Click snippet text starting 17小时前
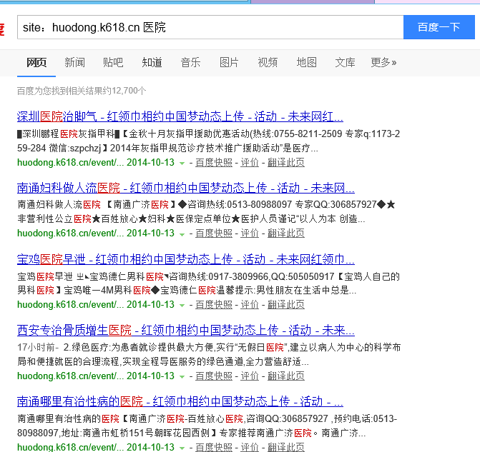The image size is (480, 452). coord(209,354)
